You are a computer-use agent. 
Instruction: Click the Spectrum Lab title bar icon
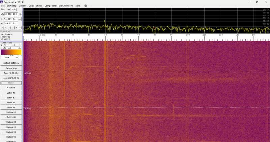(x=2, y=2)
